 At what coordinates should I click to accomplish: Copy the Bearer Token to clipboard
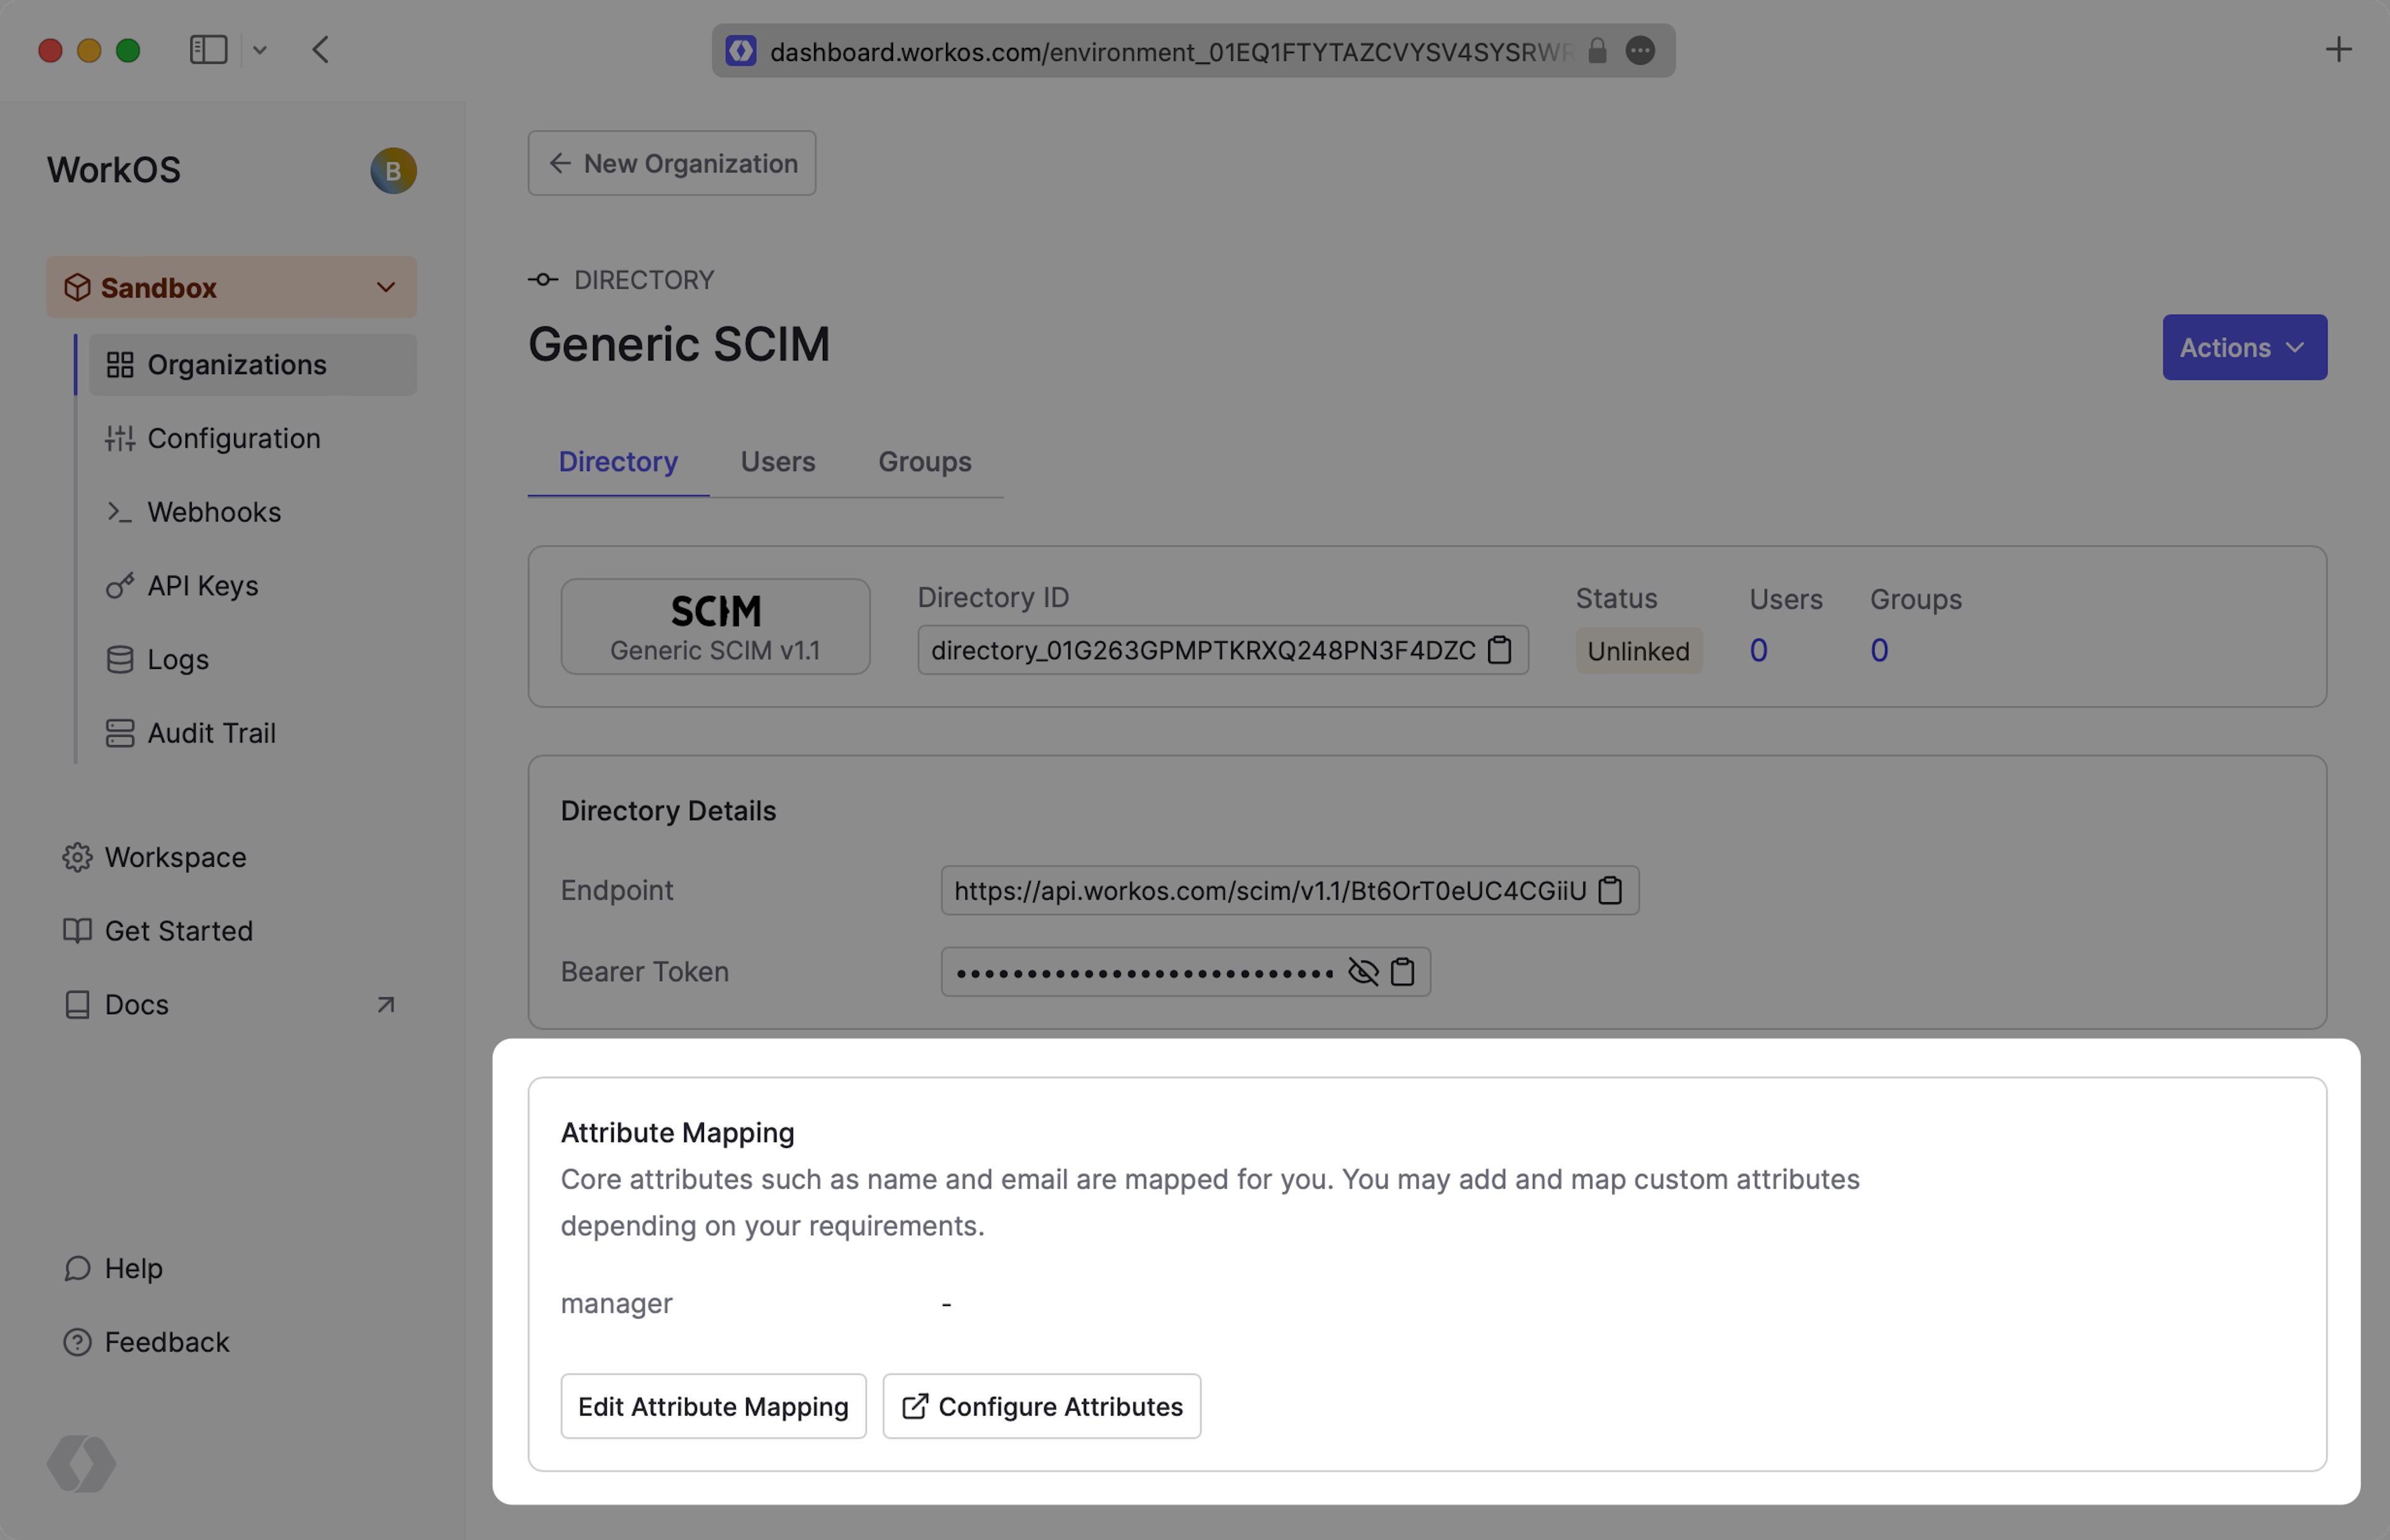coord(1403,972)
